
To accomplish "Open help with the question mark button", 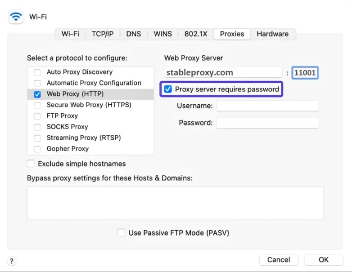I will pyautogui.click(x=12, y=261).
